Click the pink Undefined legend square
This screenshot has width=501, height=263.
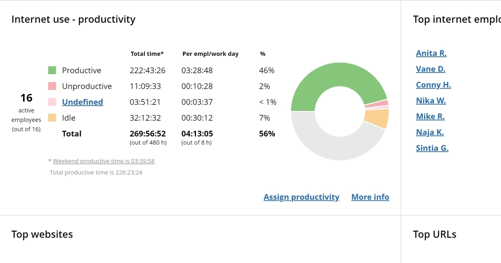[52, 102]
